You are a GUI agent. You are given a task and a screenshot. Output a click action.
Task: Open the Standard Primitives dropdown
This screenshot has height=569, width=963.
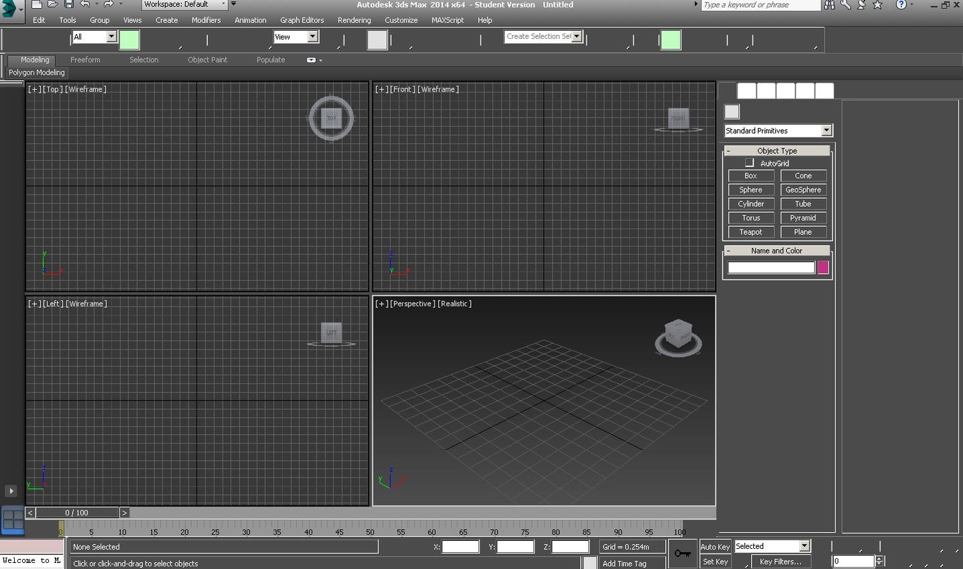pyautogui.click(x=778, y=131)
